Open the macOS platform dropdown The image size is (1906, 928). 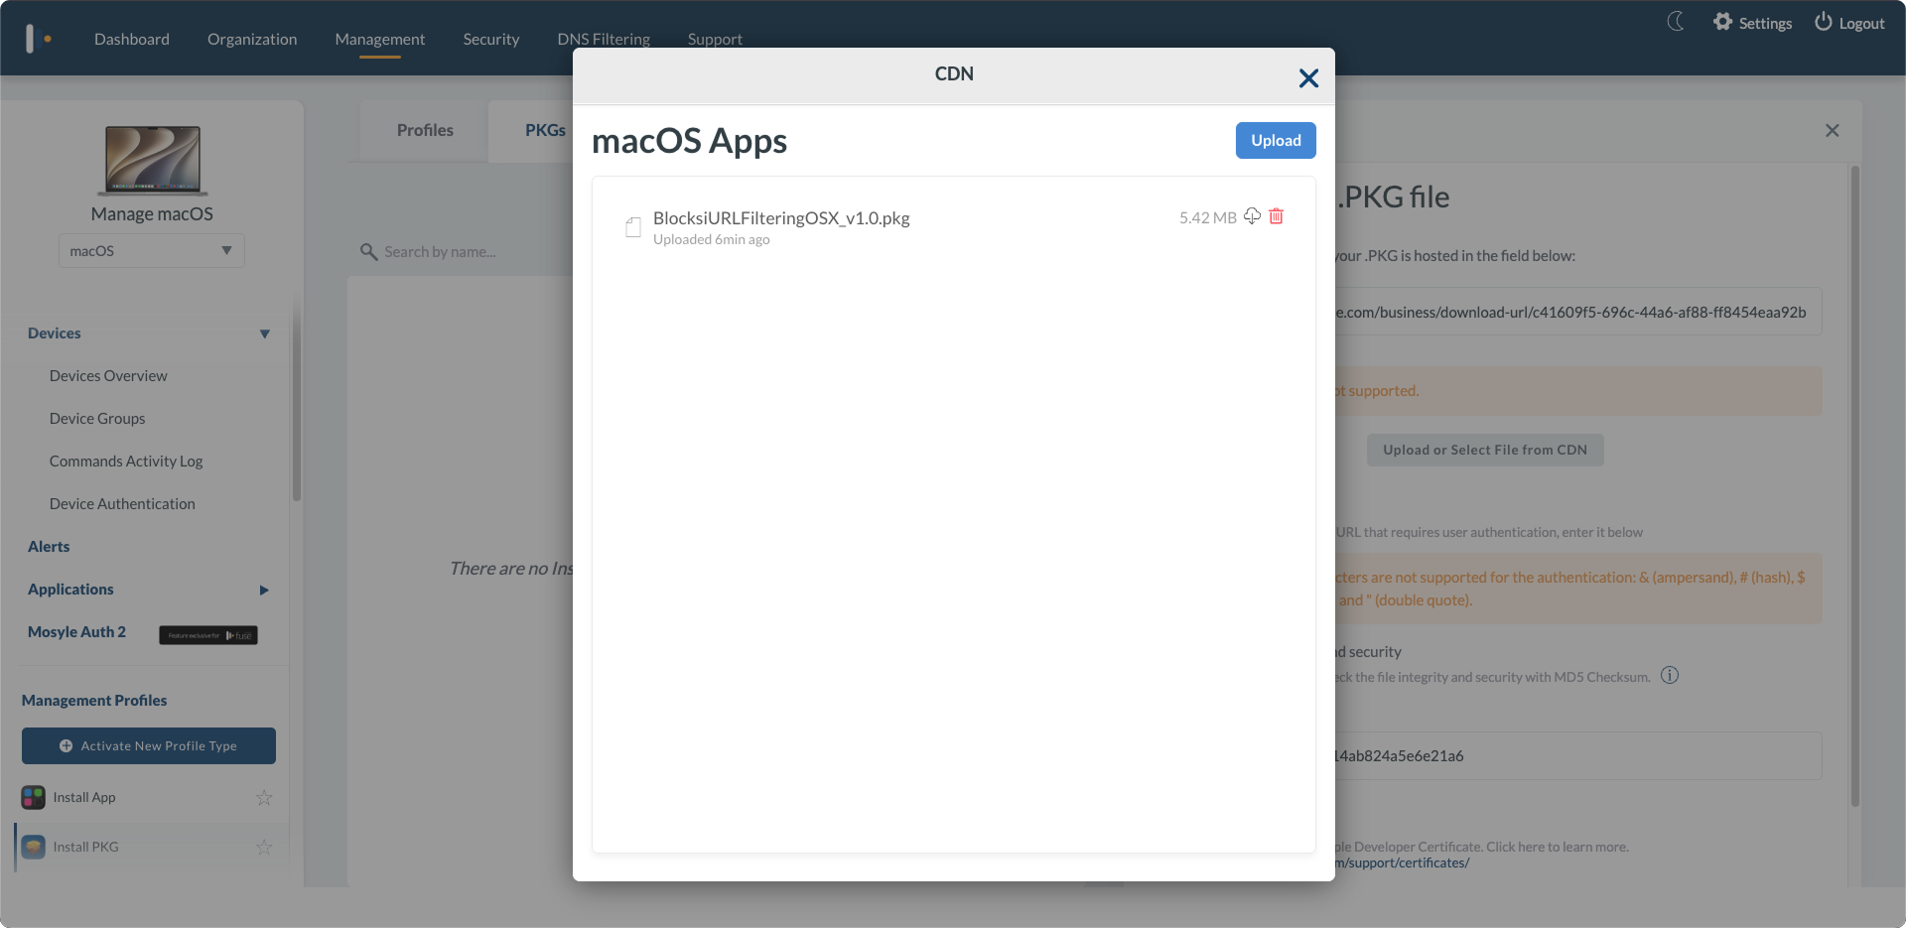click(x=152, y=251)
